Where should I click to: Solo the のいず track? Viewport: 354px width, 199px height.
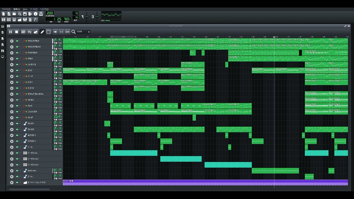(x=20, y=117)
